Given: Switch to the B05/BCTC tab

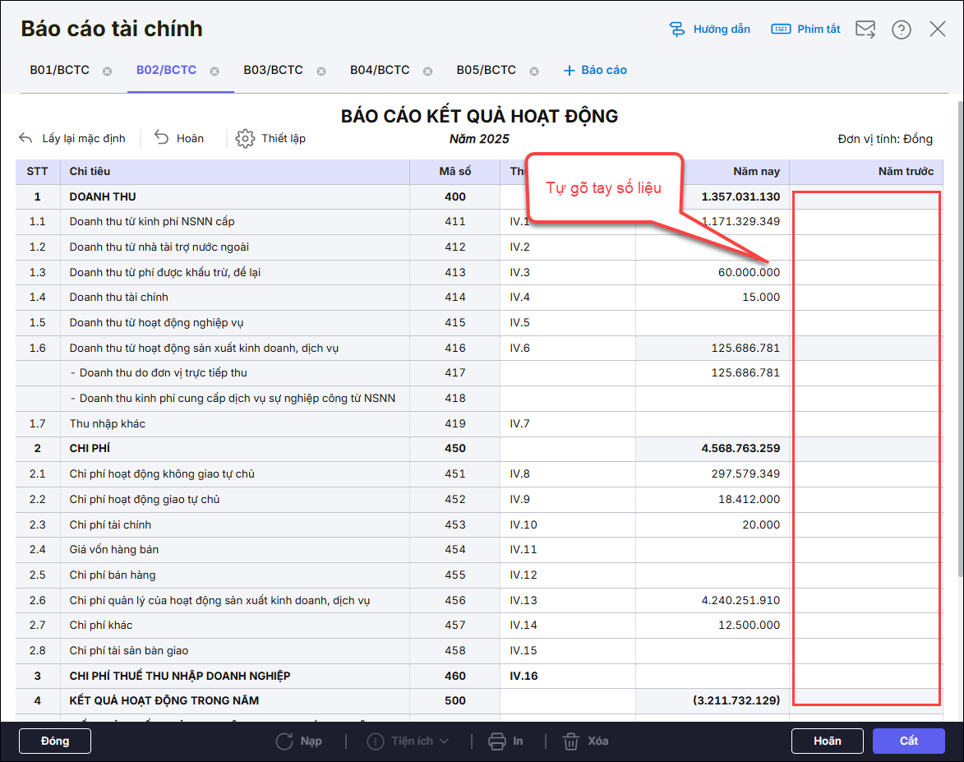Looking at the screenshot, I should [x=487, y=70].
